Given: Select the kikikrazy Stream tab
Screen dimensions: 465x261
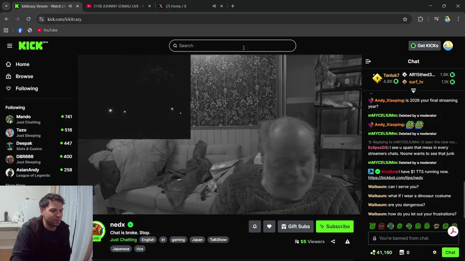Looking at the screenshot, I should [x=43, y=6].
